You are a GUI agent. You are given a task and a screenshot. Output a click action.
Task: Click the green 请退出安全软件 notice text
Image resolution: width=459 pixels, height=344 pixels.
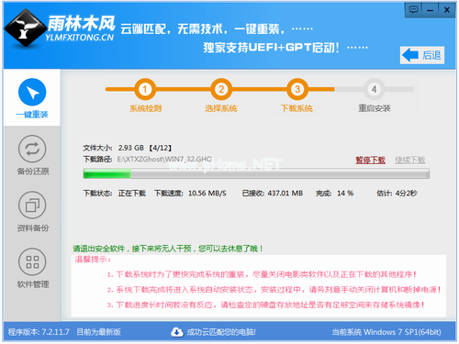coord(168,249)
